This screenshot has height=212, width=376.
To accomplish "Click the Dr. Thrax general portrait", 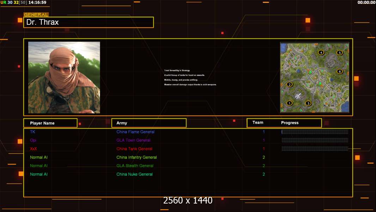I will (x=64, y=77).
